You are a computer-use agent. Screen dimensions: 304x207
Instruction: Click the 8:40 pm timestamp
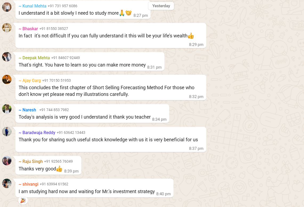[x=163, y=194]
